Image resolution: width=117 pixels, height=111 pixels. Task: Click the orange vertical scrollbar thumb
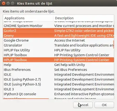[x=113, y=44]
